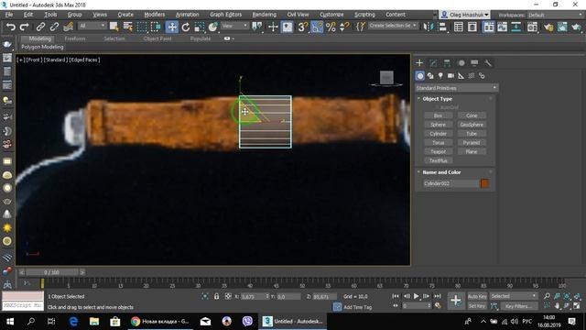Image resolution: width=586 pixels, height=330 pixels.
Task: Activate the Select and Scale tool
Action: tap(200, 27)
